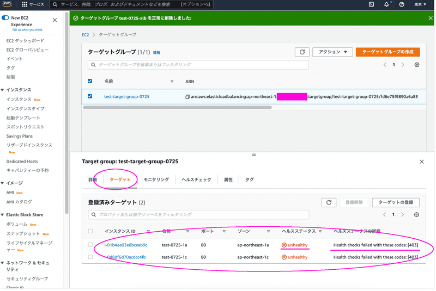Click ターゲットグループの作成 button

click(388, 52)
